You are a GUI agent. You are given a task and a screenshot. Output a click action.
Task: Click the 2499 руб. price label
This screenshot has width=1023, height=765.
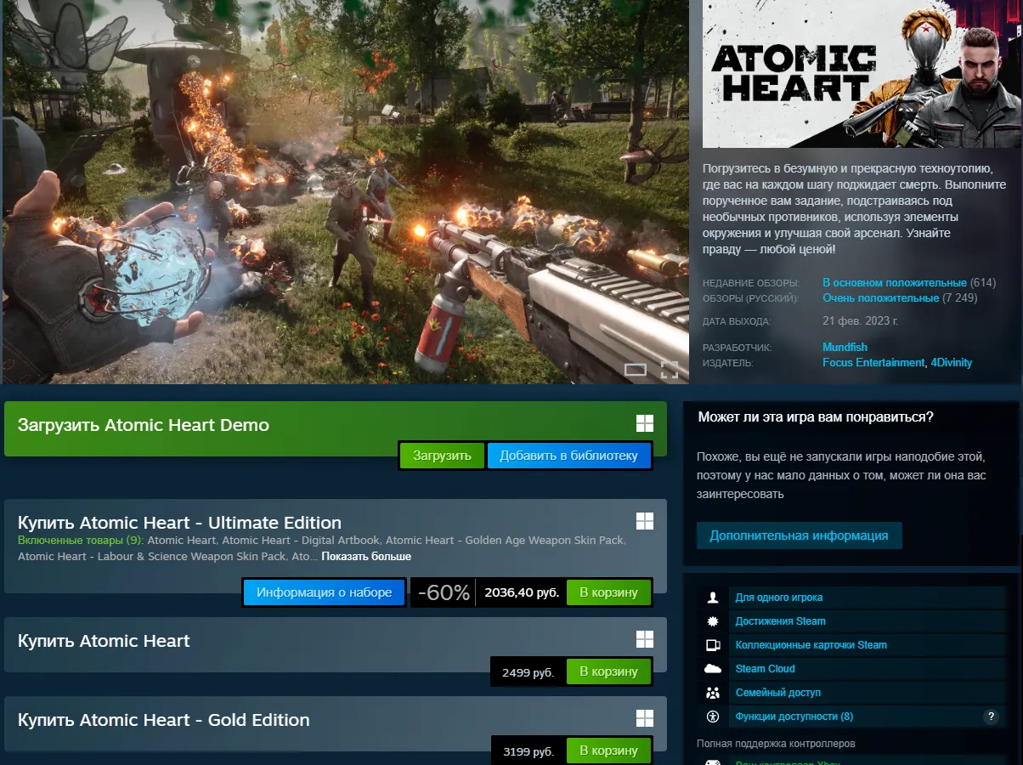(x=528, y=672)
